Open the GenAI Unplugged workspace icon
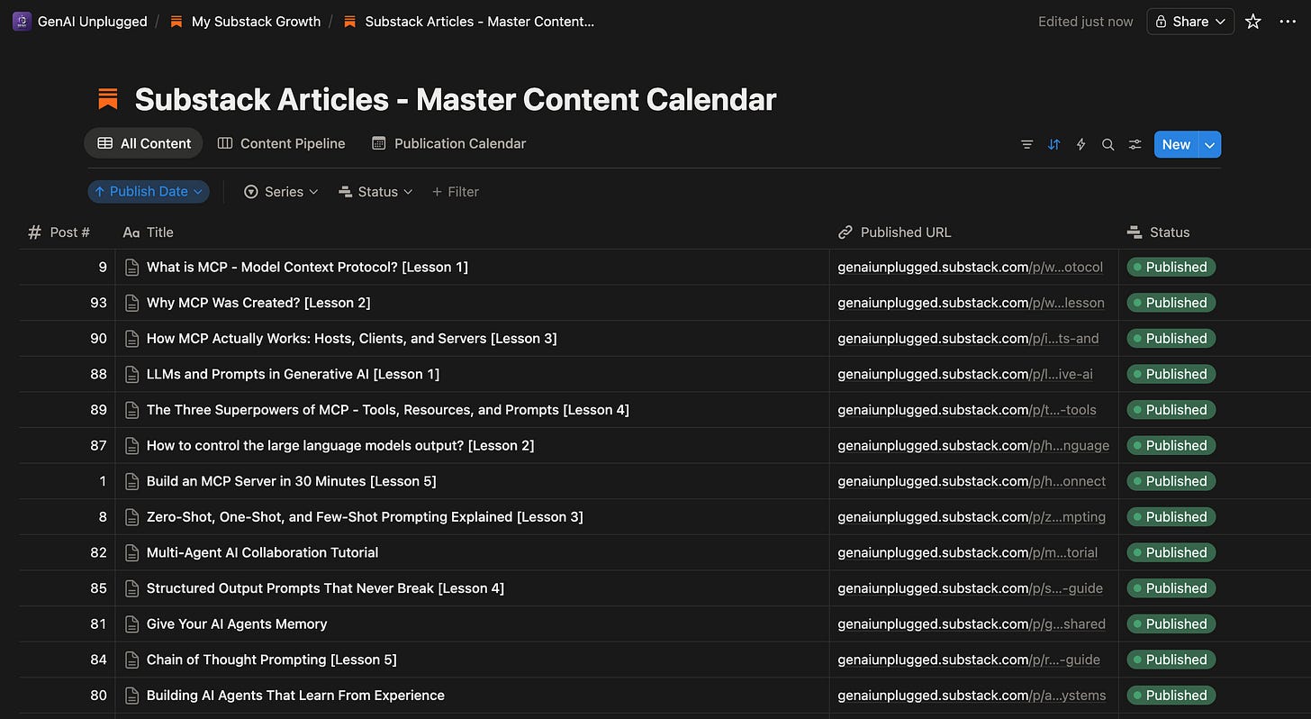 [21, 20]
